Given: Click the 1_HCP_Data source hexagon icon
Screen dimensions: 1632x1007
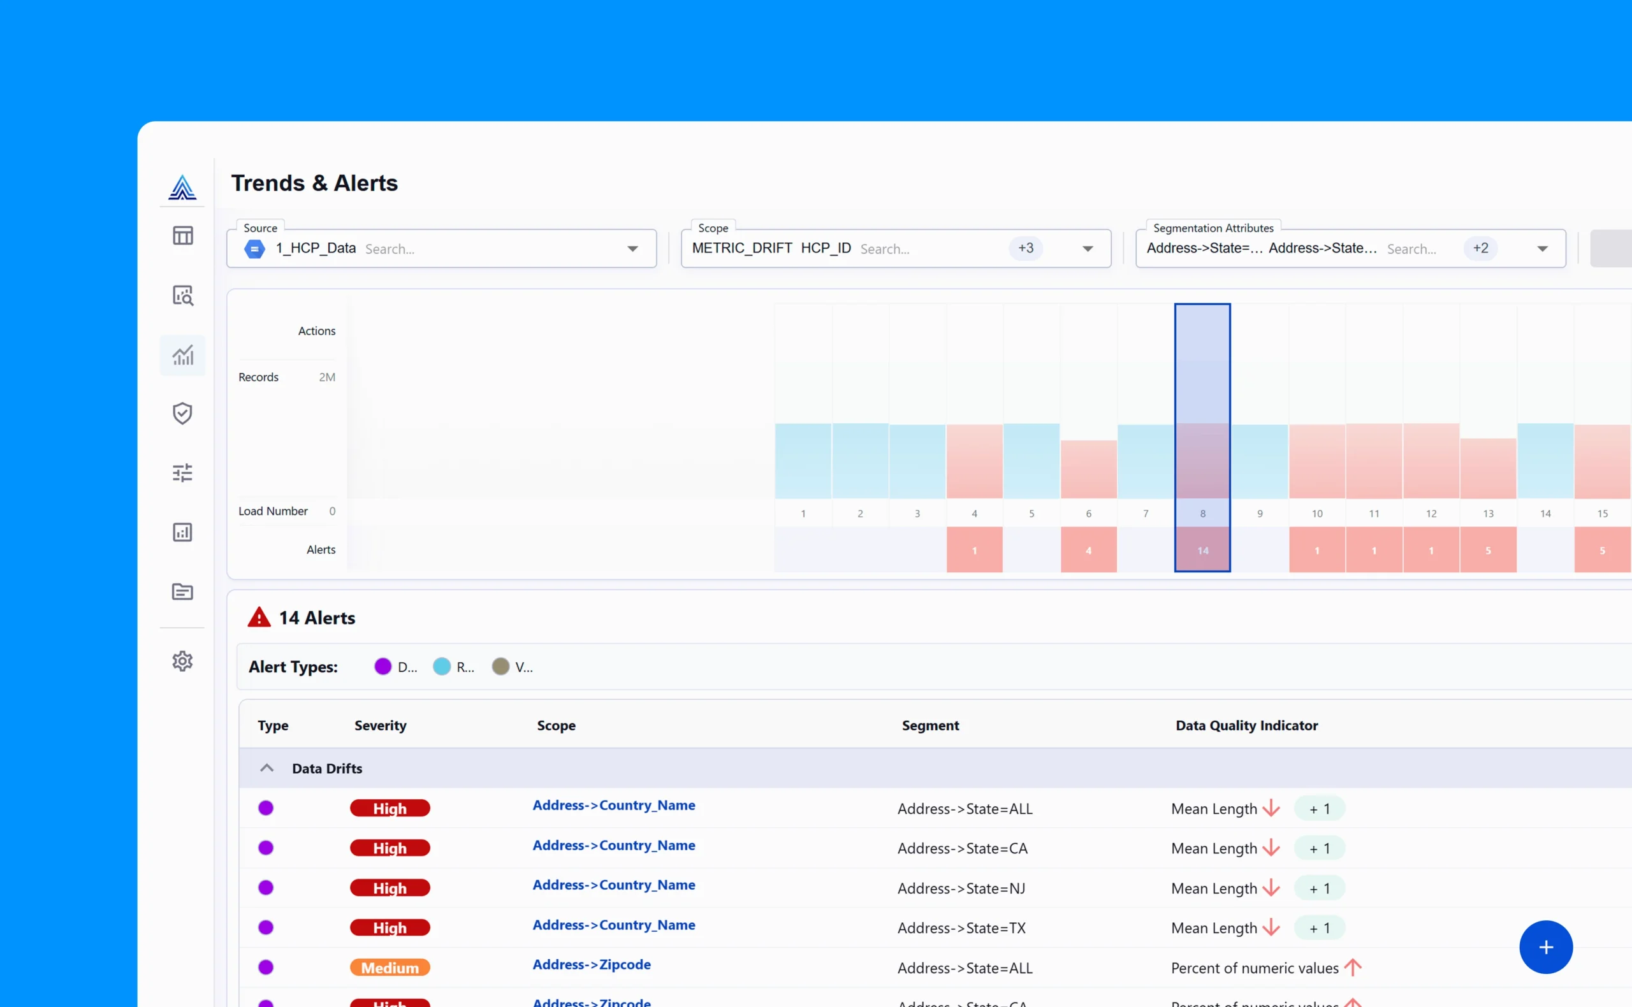Looking at the screenshot, I should pos(254,249).
